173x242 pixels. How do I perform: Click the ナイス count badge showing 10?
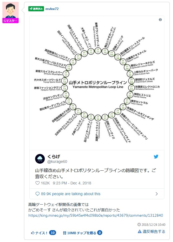(x=53, y=233)
